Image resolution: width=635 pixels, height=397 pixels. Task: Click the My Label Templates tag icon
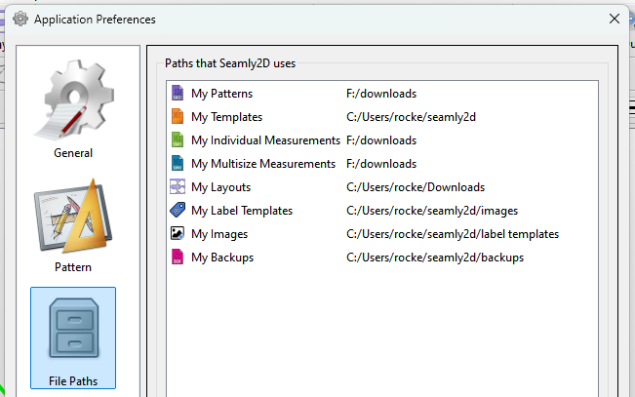click(x=177, y=211)
